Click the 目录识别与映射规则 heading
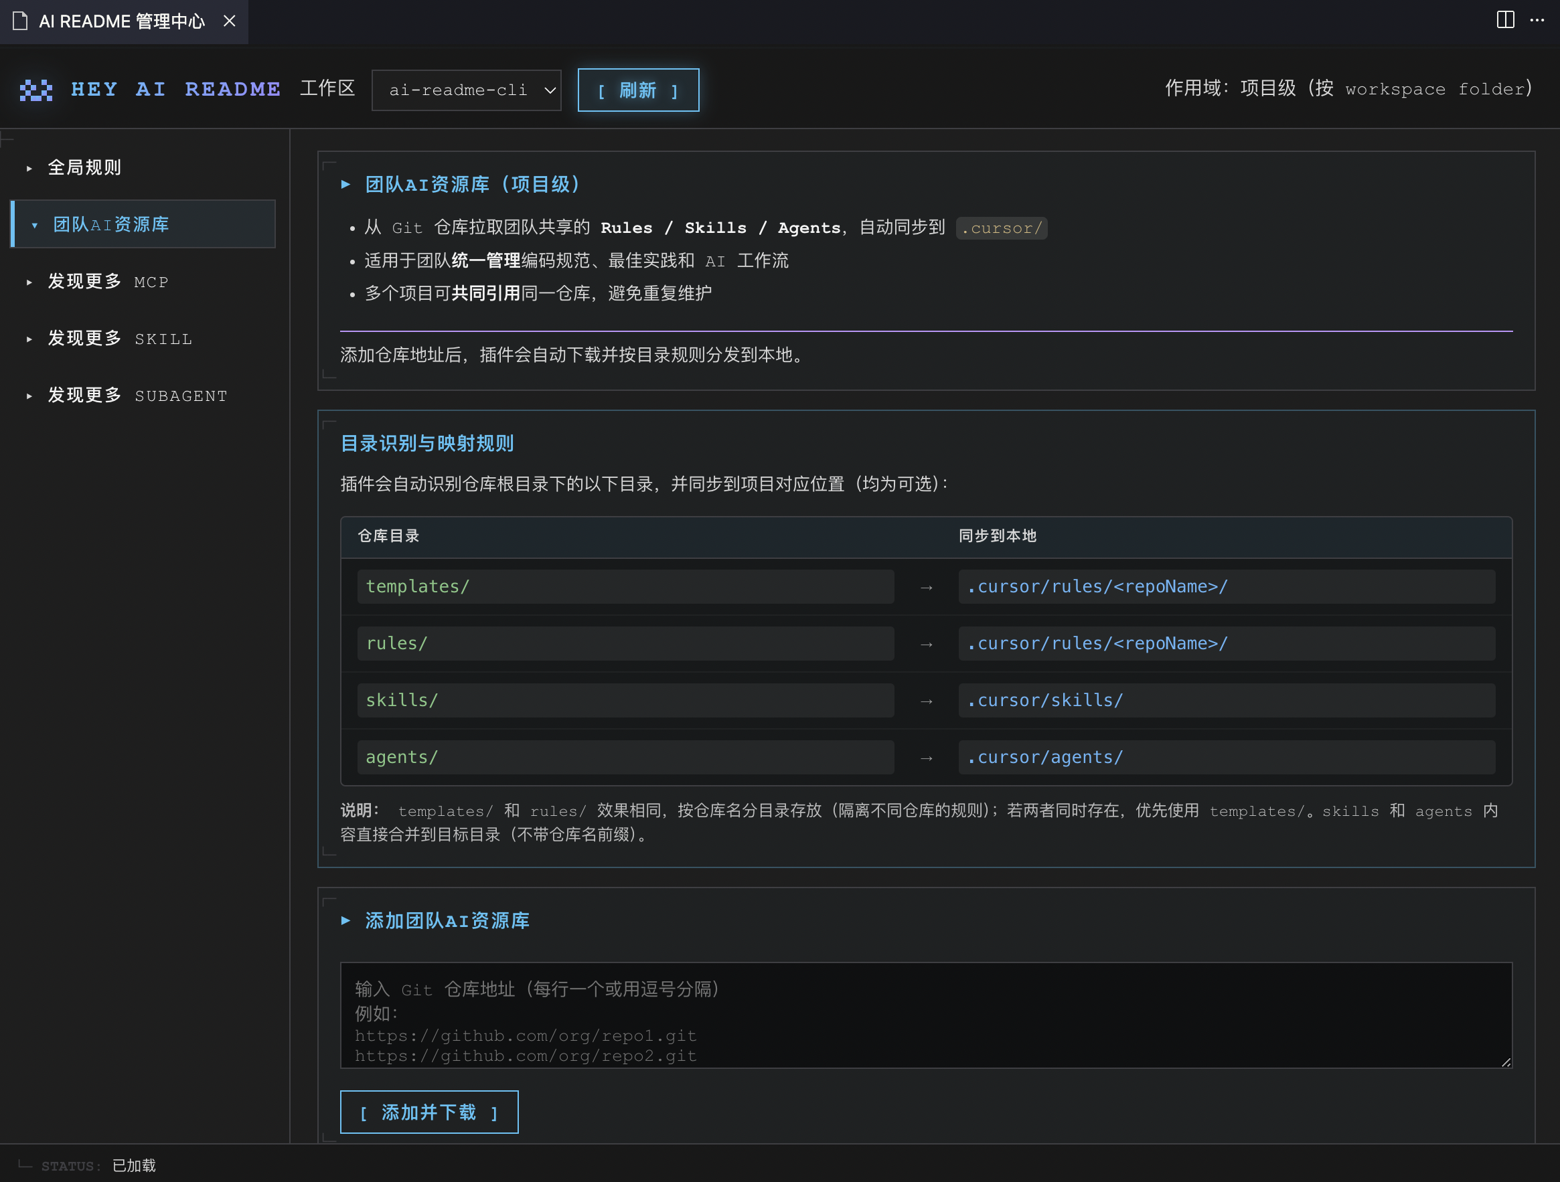Viewport: 1560px width, 1182px height. point(426,443)
